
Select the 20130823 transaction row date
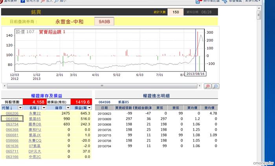[104, 114]
